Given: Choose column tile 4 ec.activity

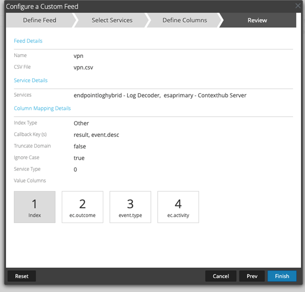Looking at the screenshot, I should click(178, 207).
